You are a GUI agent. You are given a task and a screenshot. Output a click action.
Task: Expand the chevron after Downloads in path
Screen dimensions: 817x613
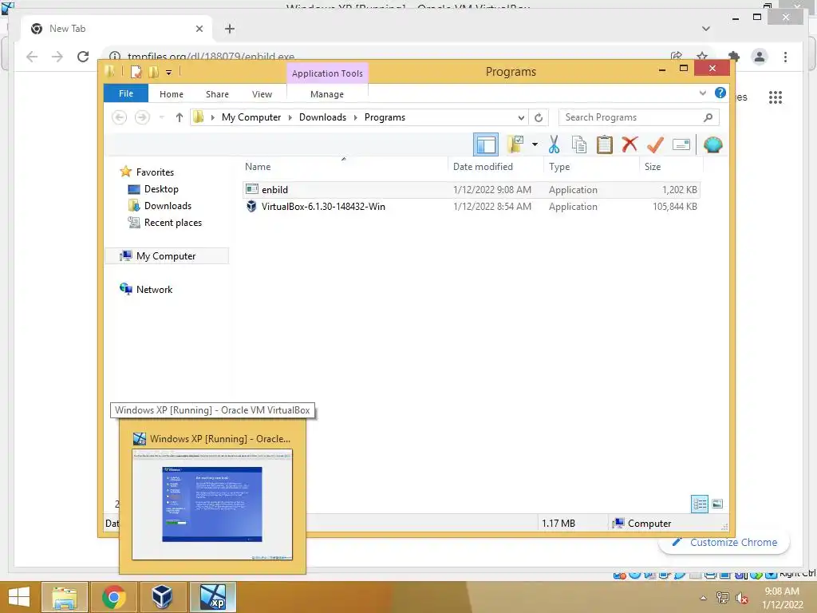point(355,117)
